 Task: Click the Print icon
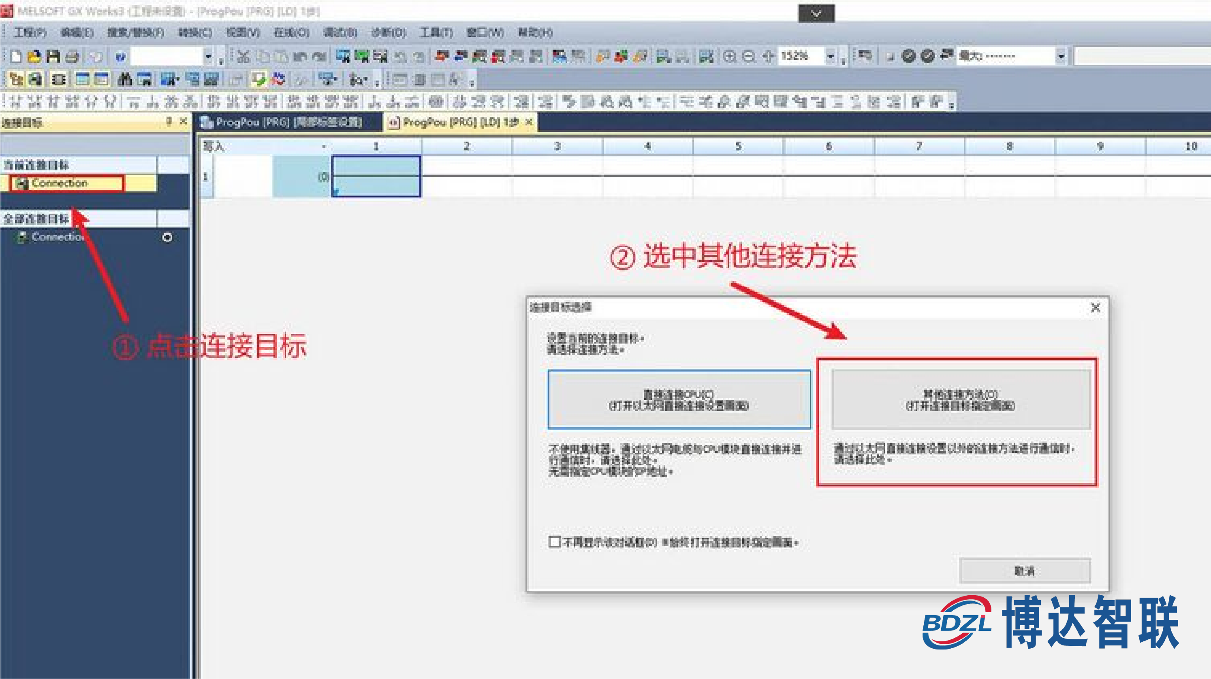pos(72,57)
